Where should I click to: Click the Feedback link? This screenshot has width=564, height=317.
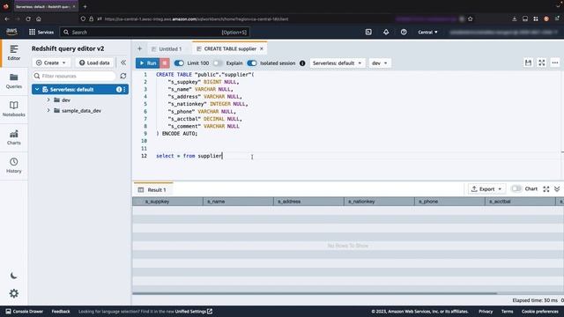61,311
